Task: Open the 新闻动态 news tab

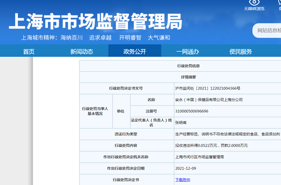Action: [81, 52]
